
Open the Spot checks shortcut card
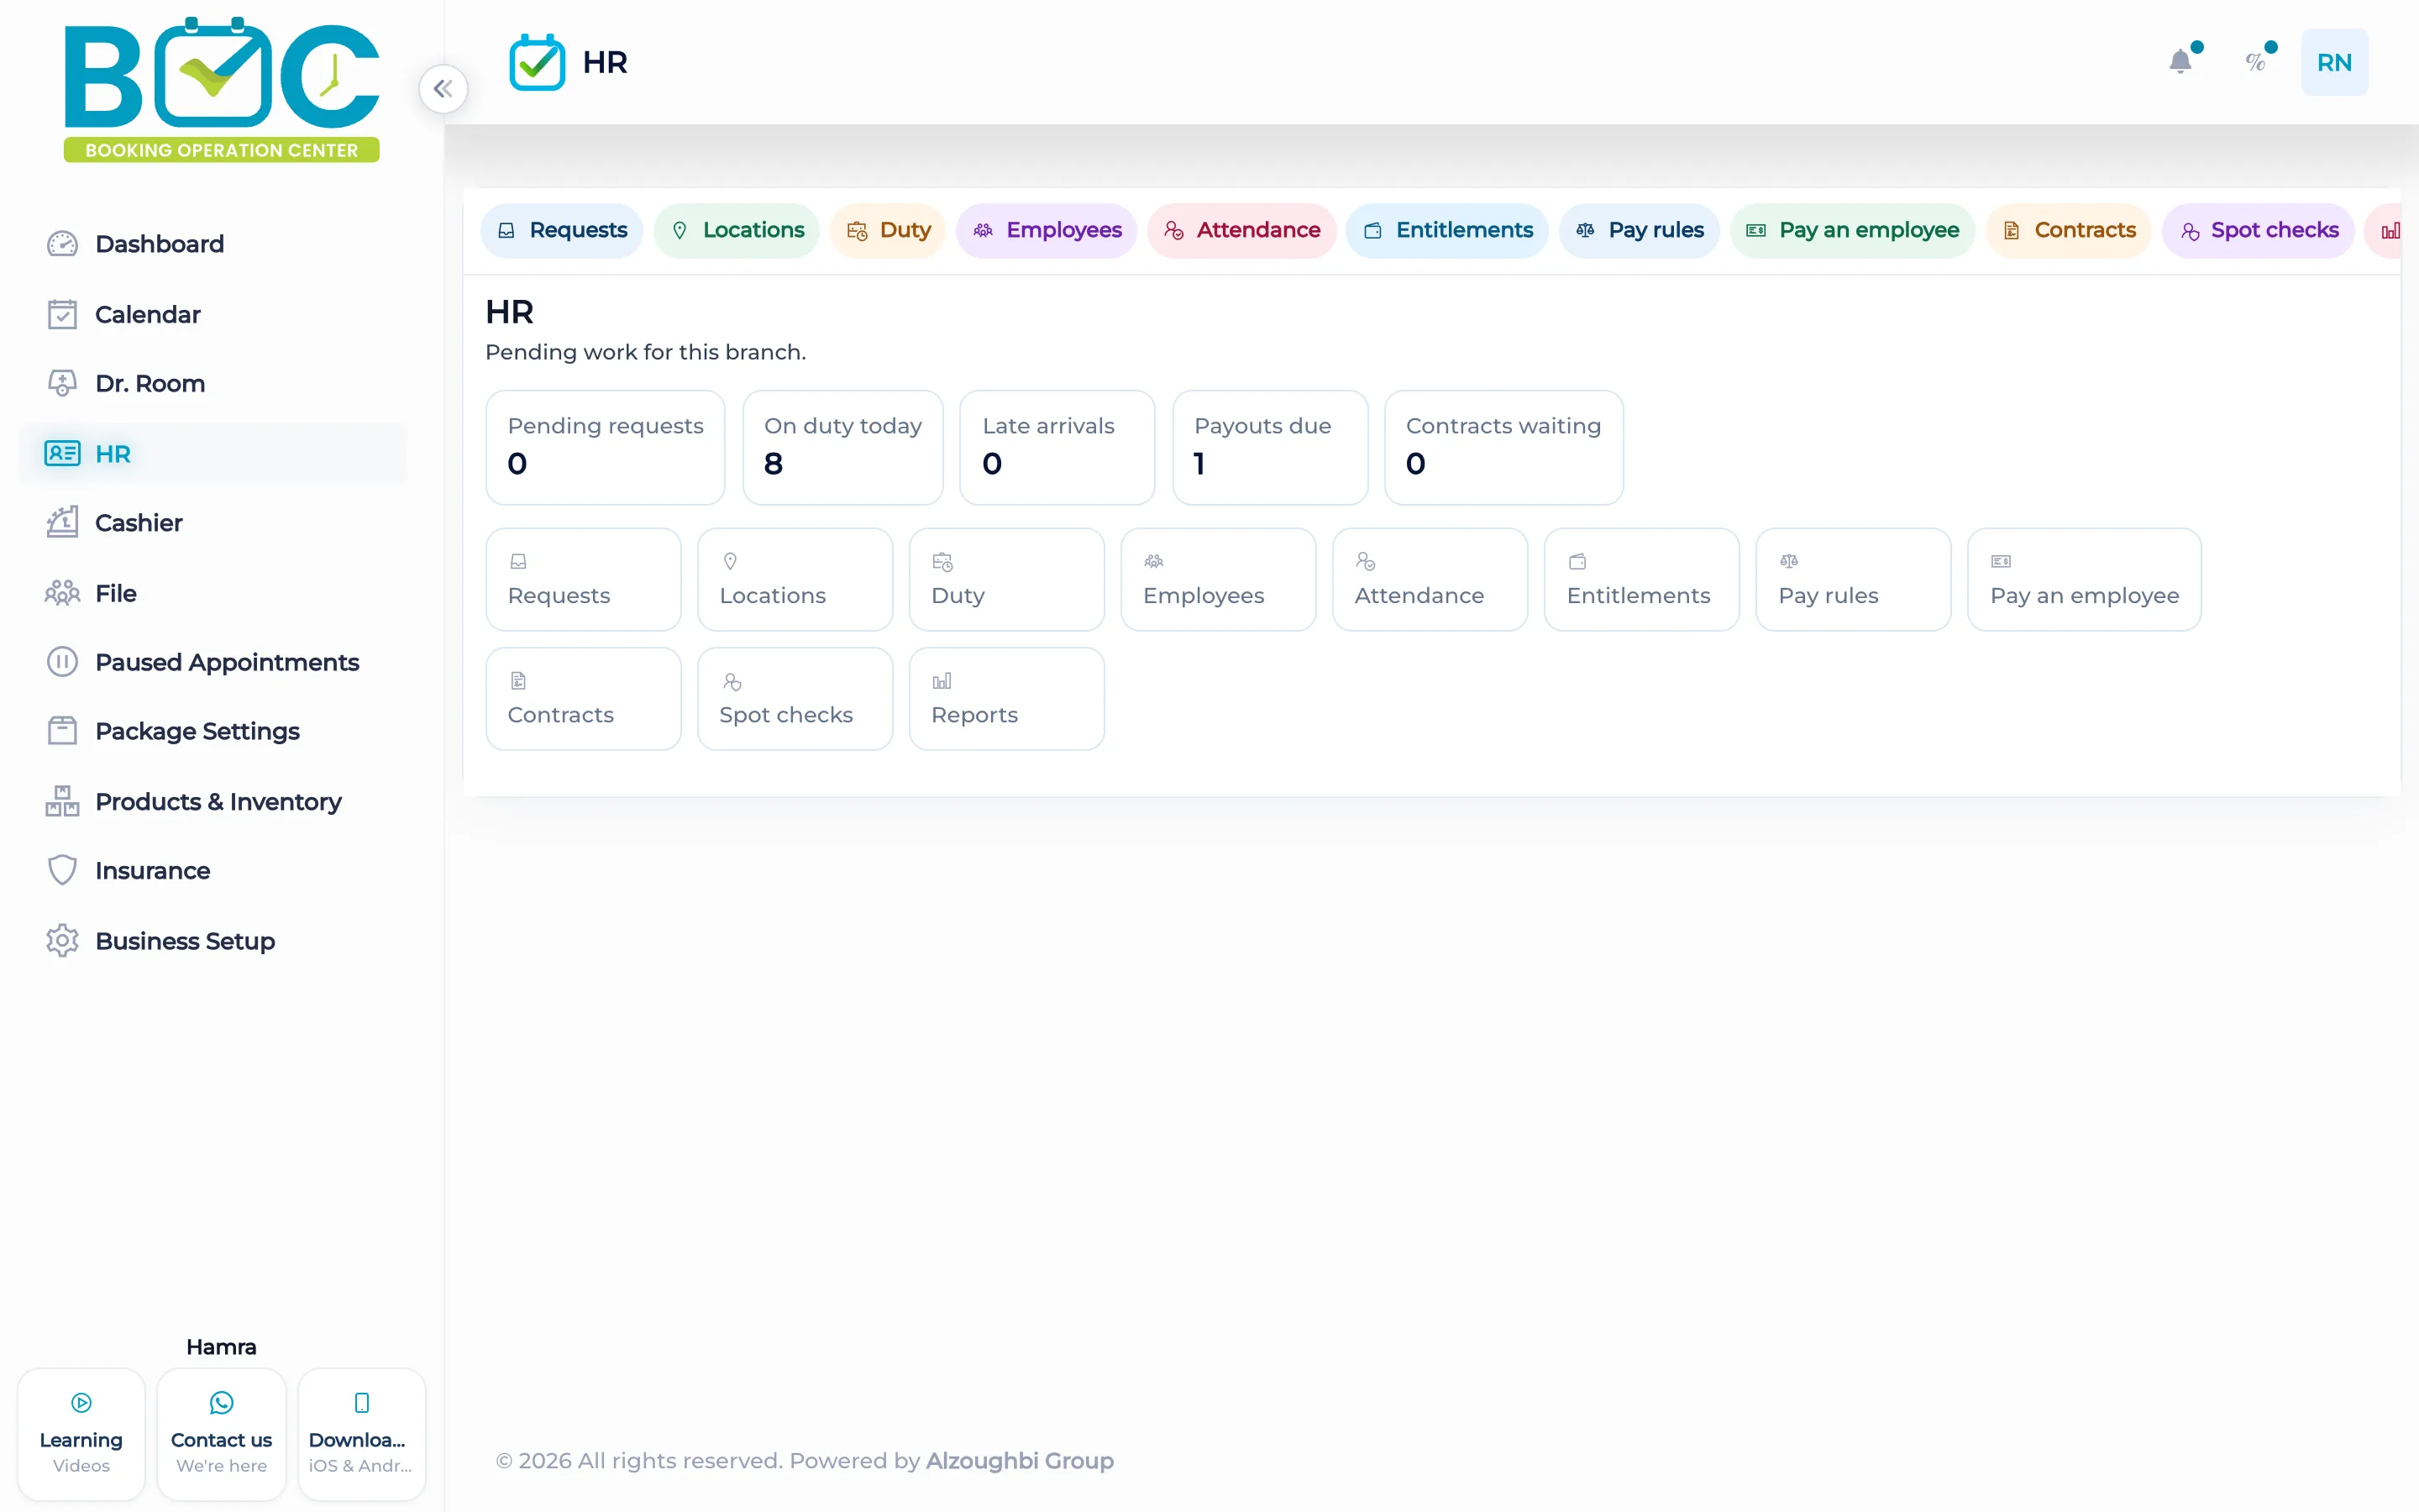point(795,699)
